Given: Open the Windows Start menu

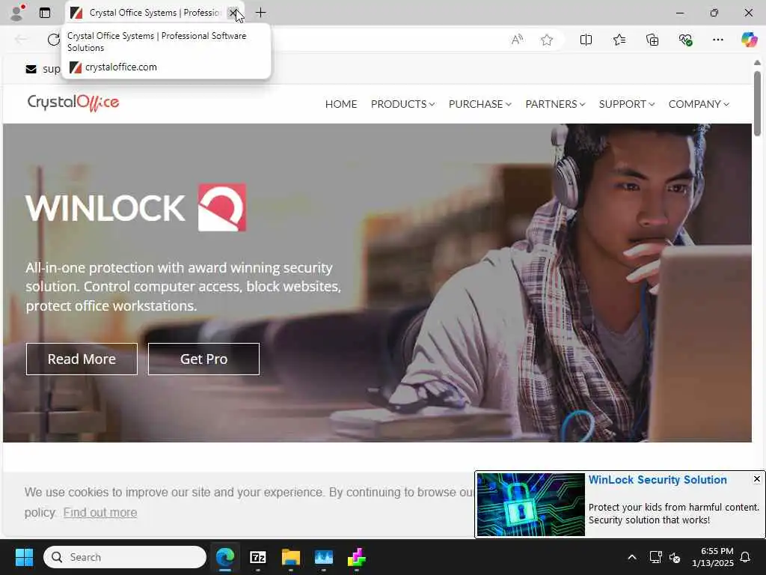Looking at the screenshot, I should [x=24, y=557].
